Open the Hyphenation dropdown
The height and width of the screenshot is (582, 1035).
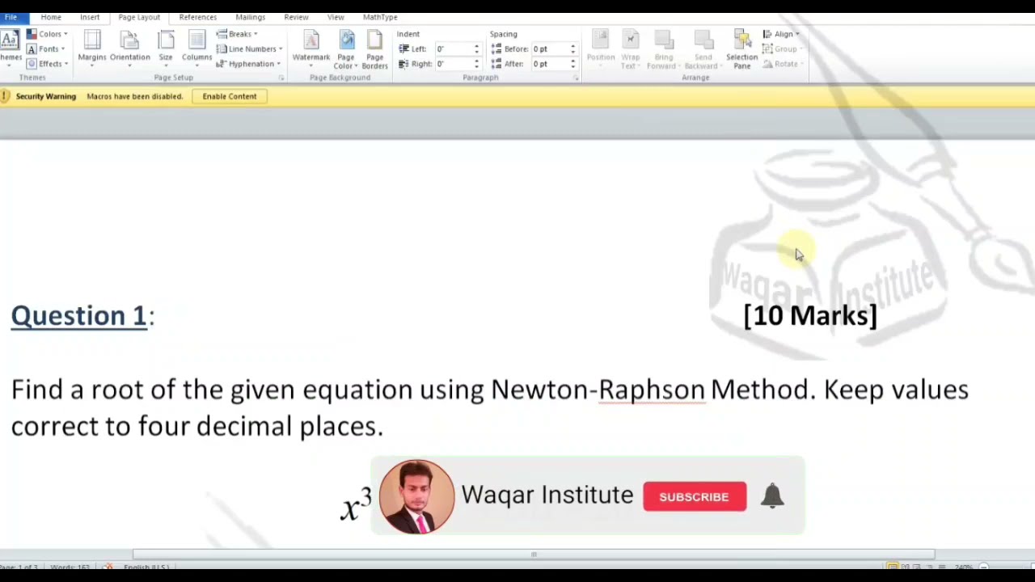coord(249,64)
